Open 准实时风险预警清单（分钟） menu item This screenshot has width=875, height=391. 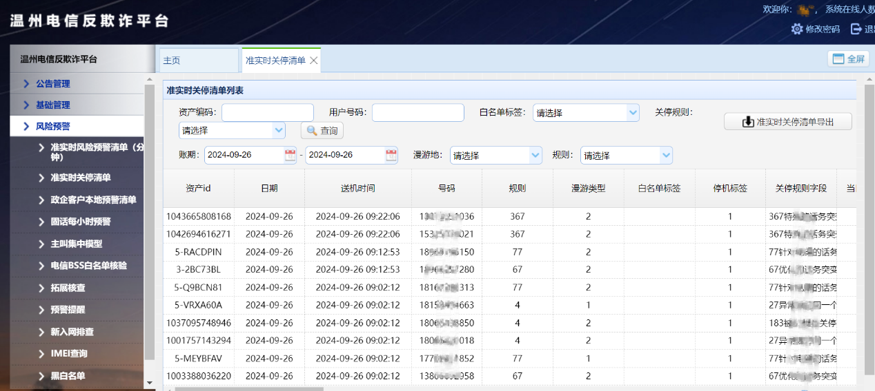[x=77, y=152]
